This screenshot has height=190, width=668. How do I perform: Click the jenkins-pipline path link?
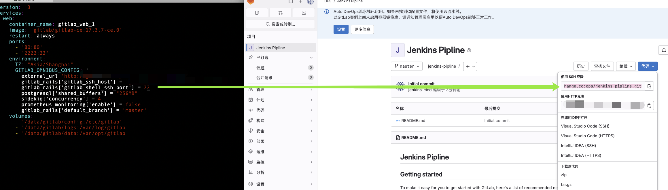(442, 66)
